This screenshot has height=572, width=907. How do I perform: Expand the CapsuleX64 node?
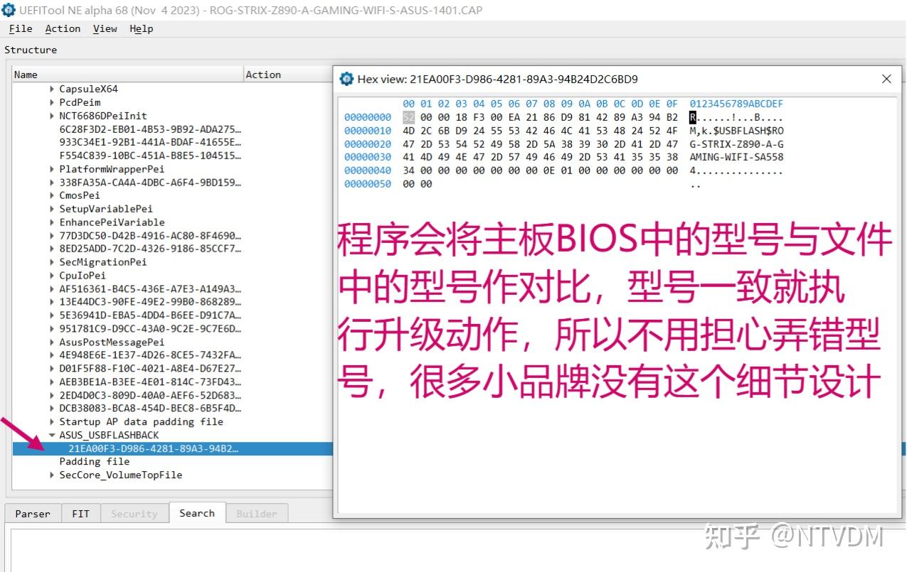click(51, 89)
